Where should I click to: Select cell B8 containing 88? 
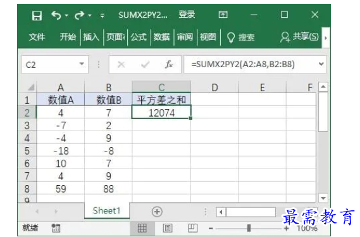coord(108,189)
